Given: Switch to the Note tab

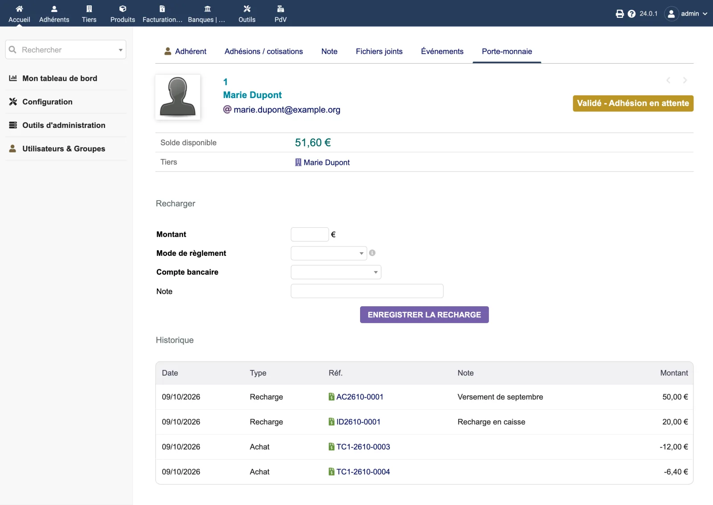Looking at the screenshot, I should click(329, 52).
